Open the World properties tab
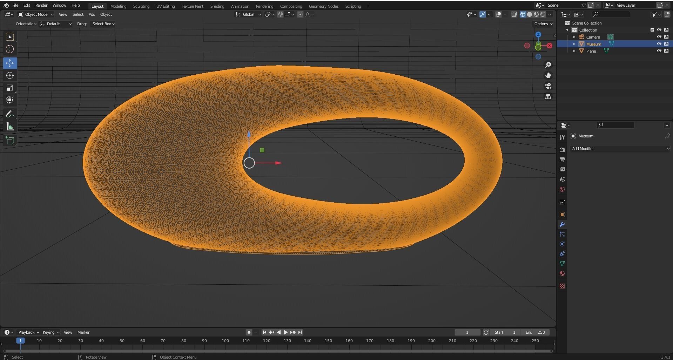673x360 pixels. pyautogui.click(x=562, y=189)
